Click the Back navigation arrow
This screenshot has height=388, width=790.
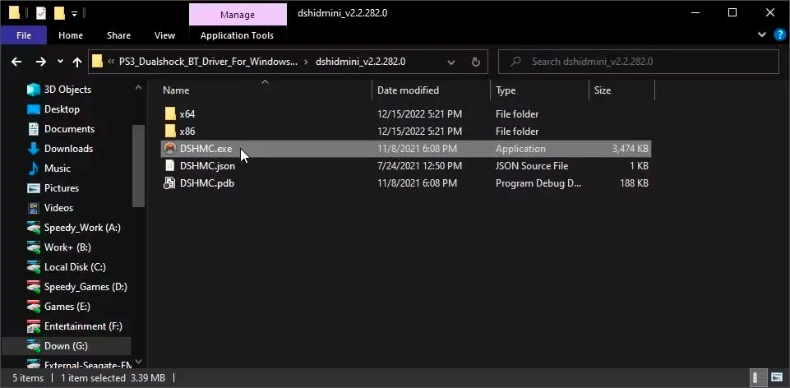[16, 62]
